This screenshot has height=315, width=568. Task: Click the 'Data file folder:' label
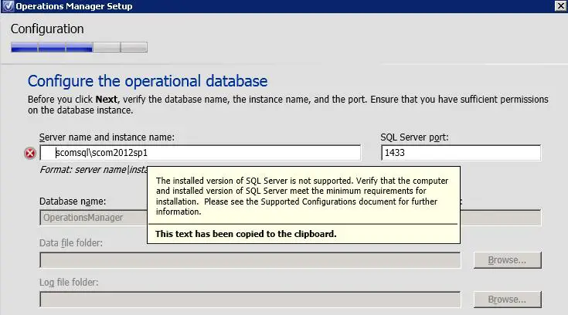(x=71, y=243)
